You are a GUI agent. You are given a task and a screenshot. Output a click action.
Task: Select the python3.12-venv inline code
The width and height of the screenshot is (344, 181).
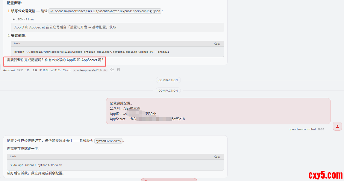click(108, 141)
